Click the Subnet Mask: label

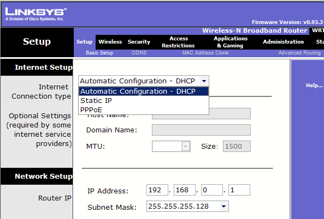[x=112, y=207]
